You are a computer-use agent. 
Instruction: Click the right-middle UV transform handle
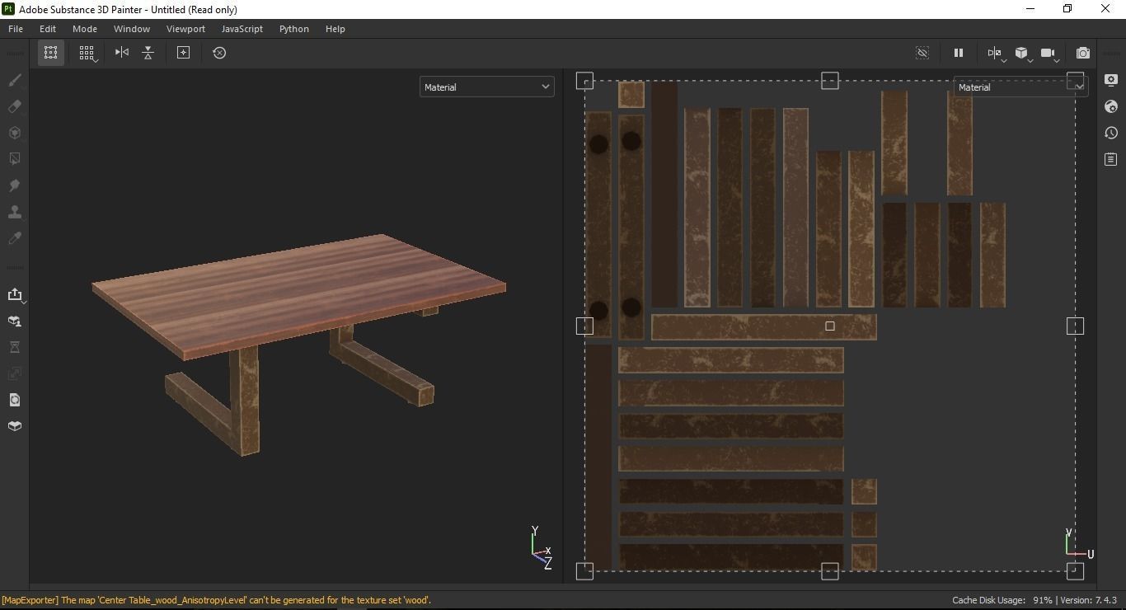click(x=1075, y=326)
